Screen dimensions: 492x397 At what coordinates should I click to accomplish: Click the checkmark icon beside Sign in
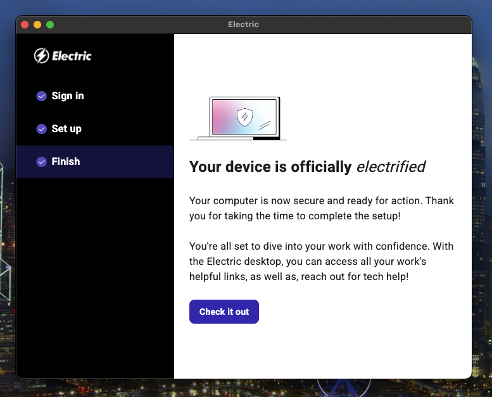42,96
